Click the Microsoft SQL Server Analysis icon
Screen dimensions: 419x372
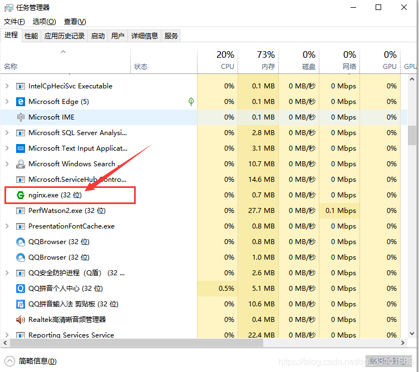tap(21, 133)
